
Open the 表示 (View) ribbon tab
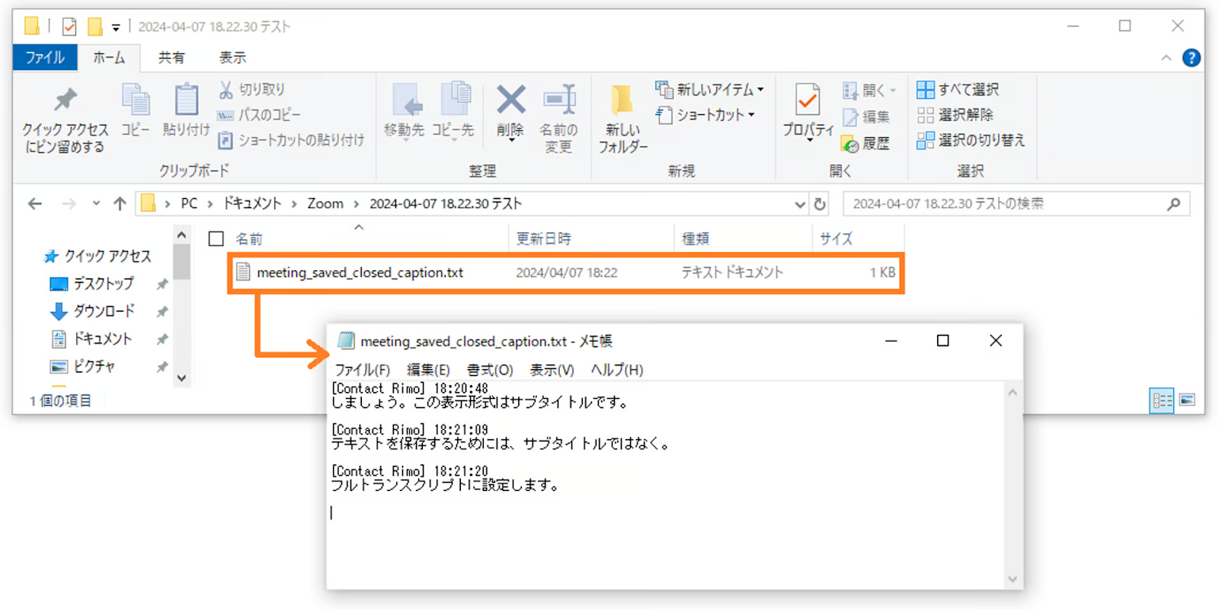232,58
